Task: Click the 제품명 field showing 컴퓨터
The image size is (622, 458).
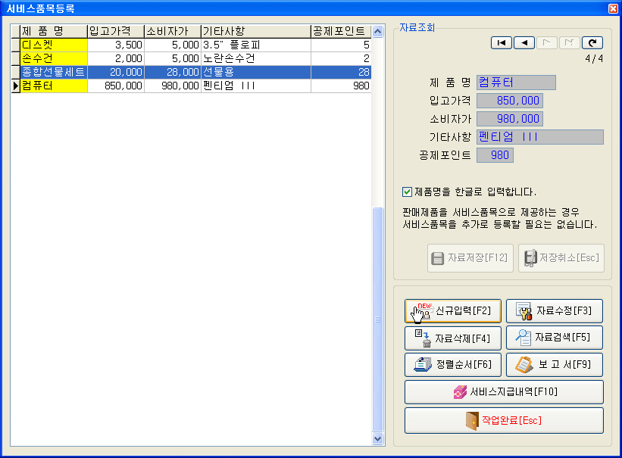Action: (x=516, y=83)
